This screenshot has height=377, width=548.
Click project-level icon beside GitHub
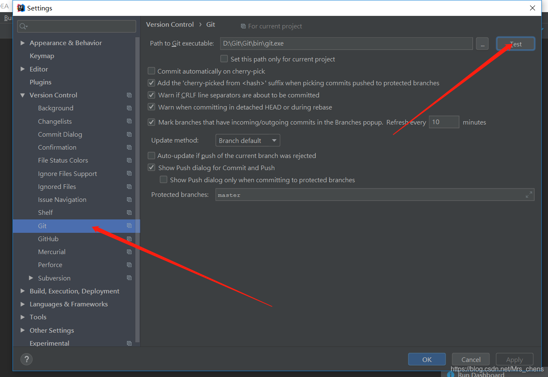click(x=129, y=239)
